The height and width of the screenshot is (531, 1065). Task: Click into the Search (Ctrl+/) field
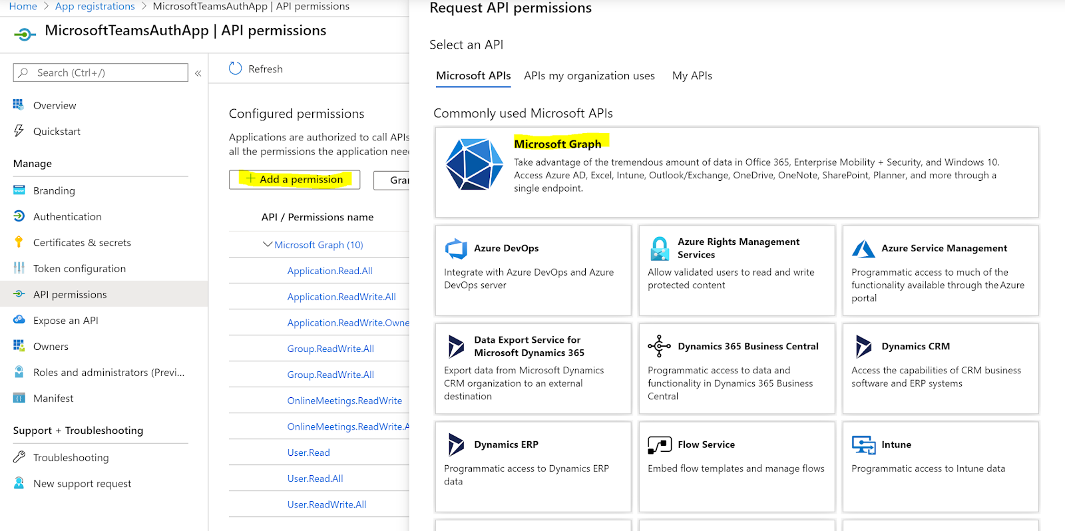(x=106, y=73)
